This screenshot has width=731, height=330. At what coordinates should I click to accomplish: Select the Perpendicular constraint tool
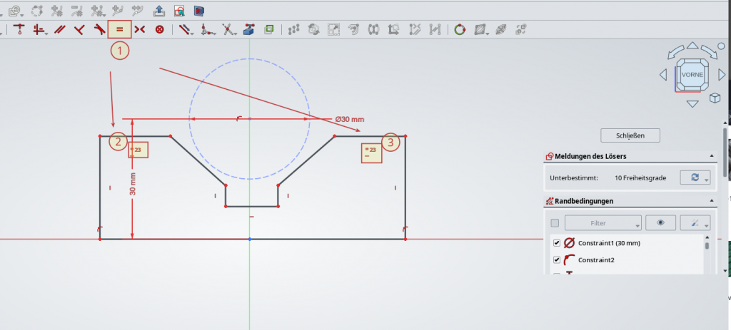(x=79, y=29)
